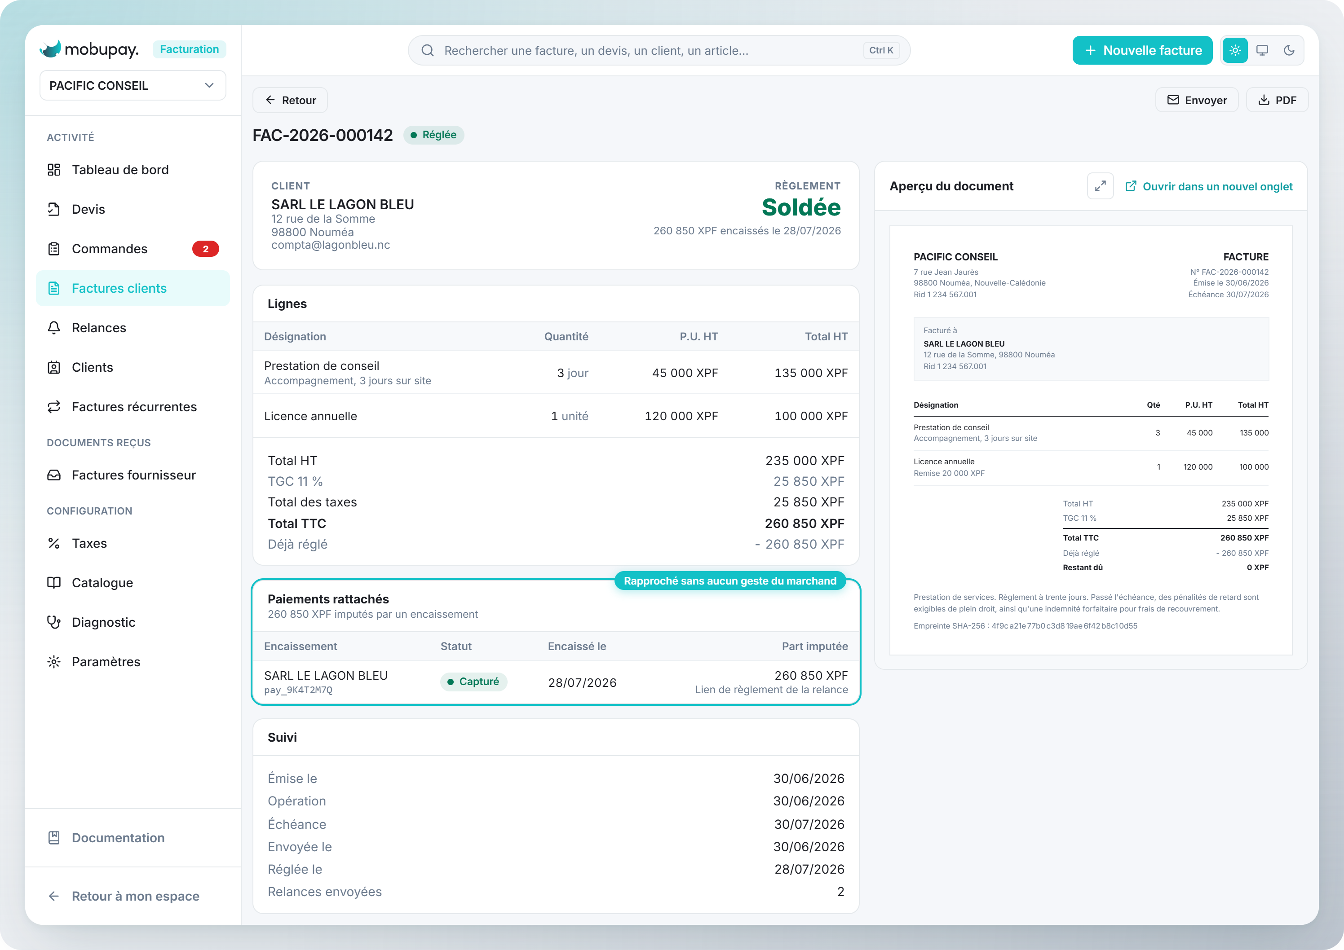
Task: Click the Prestation de conseil line
Action: pos(556,373)
